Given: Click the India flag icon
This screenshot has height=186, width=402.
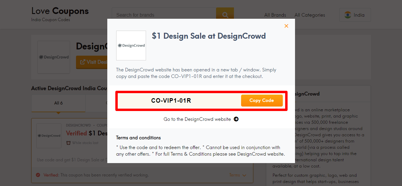Looking at the screenshot, I should 347,15.
